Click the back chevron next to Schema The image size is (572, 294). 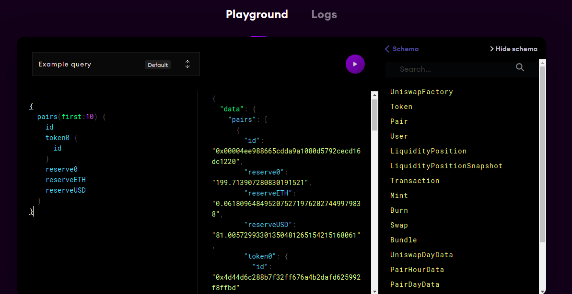tap(387, 49)
